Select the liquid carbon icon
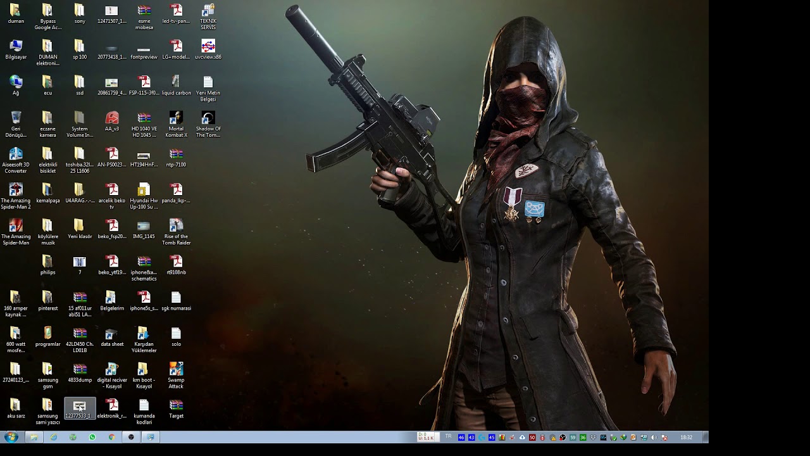Viewport: 810px width, 456px height. click(x=176, y=85)
